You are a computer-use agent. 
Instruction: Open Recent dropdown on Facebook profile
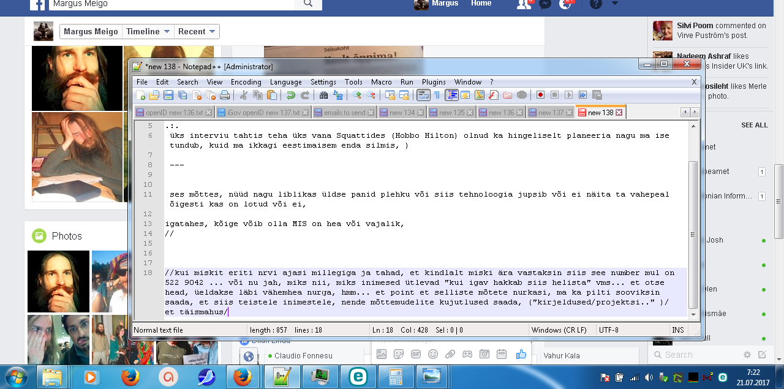[196, 31]
